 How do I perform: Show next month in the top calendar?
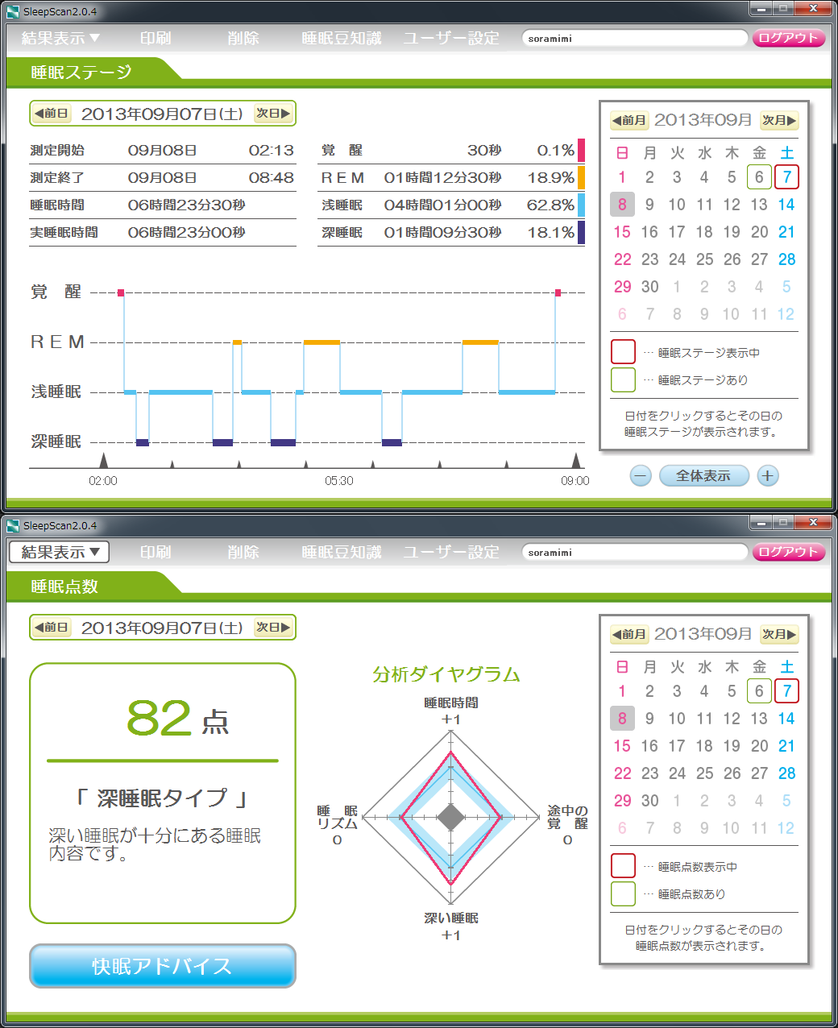779,121
